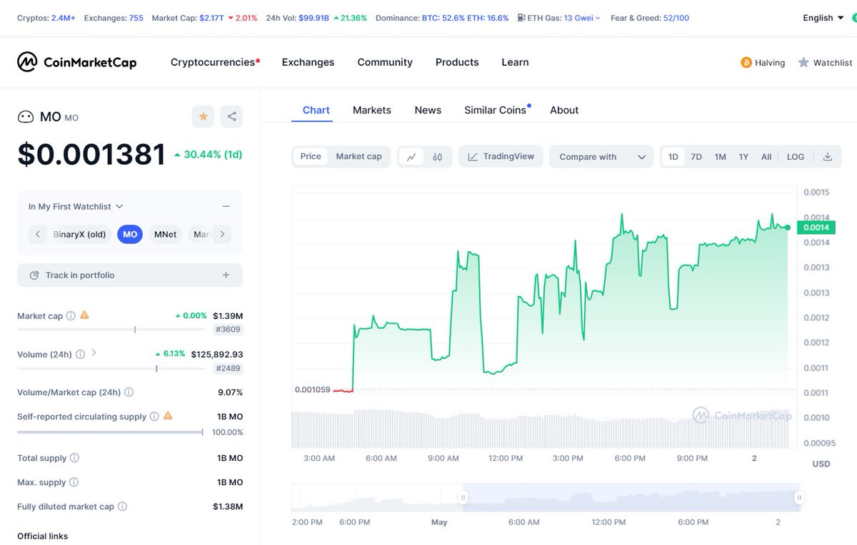Screen dimensions: 857x545
Task: Click the Watchlist star in the header
Action: 803,63
